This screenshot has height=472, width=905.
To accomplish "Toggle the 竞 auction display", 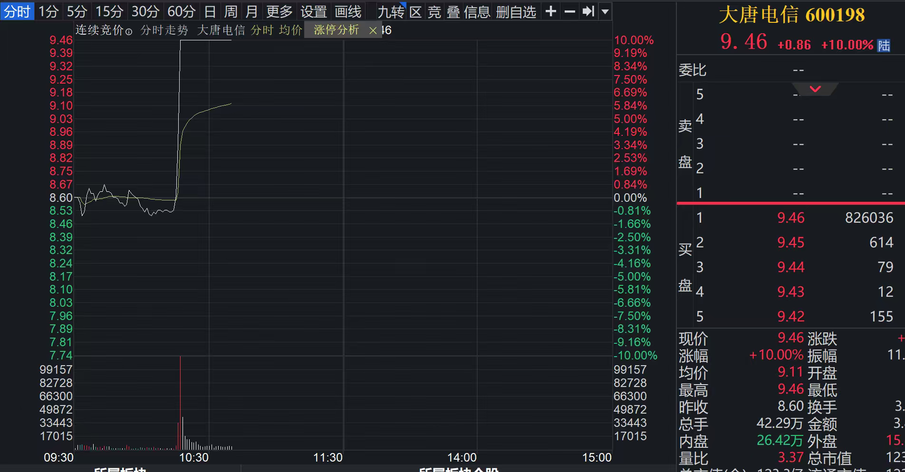I will coord(434,11).
